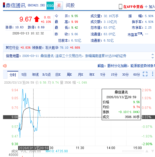155x157 pixels.
Task: Open 石大胜华 leading stock link
Action: (52, 48)
